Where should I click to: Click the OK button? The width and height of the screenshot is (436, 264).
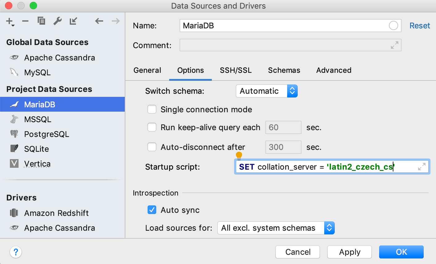[x=401, y=252]
